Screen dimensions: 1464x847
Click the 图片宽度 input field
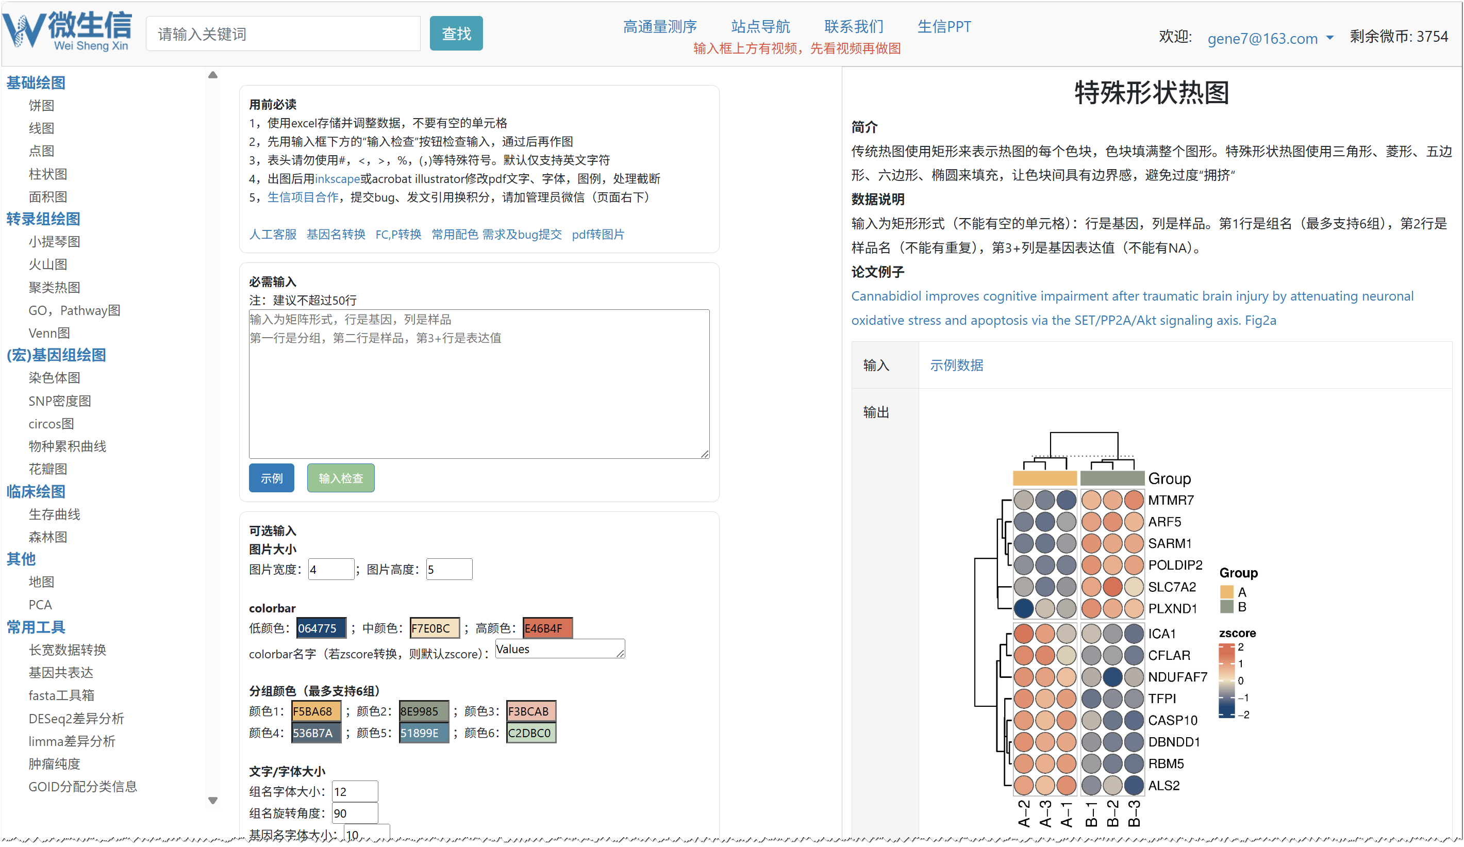coord(330,569)
